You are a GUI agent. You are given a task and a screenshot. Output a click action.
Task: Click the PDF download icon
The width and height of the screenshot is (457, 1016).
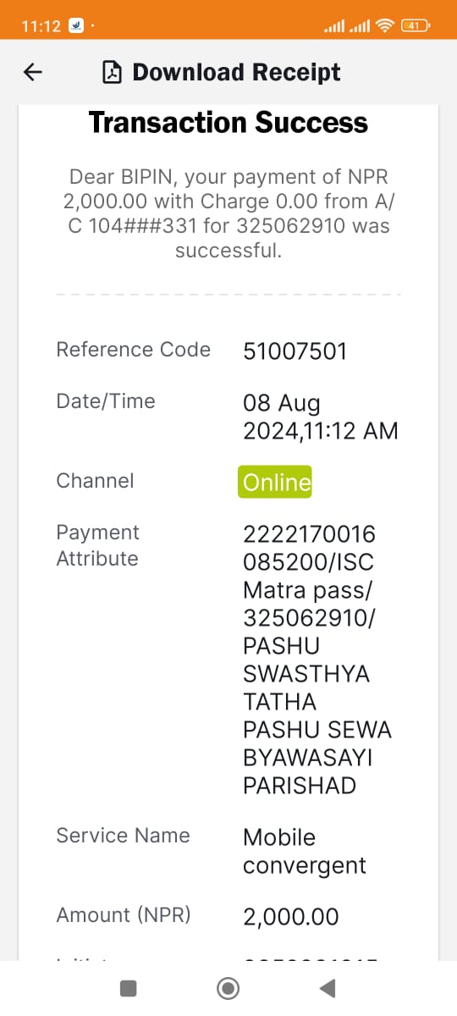point(112,73)
